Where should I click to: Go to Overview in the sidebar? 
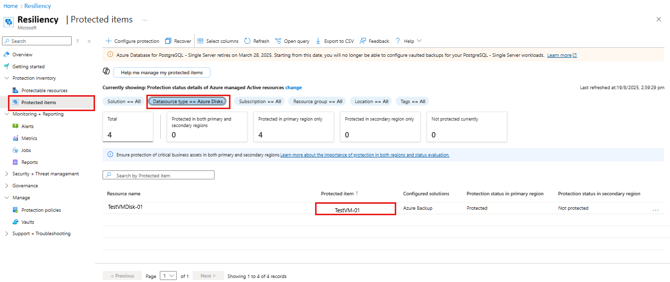(x=22, y=55)
